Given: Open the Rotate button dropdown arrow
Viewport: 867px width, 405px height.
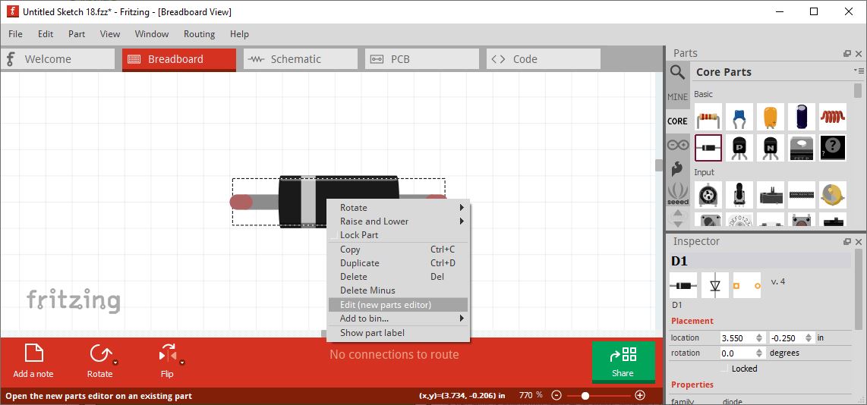Looking at the screenshot, I should (115, 363).
